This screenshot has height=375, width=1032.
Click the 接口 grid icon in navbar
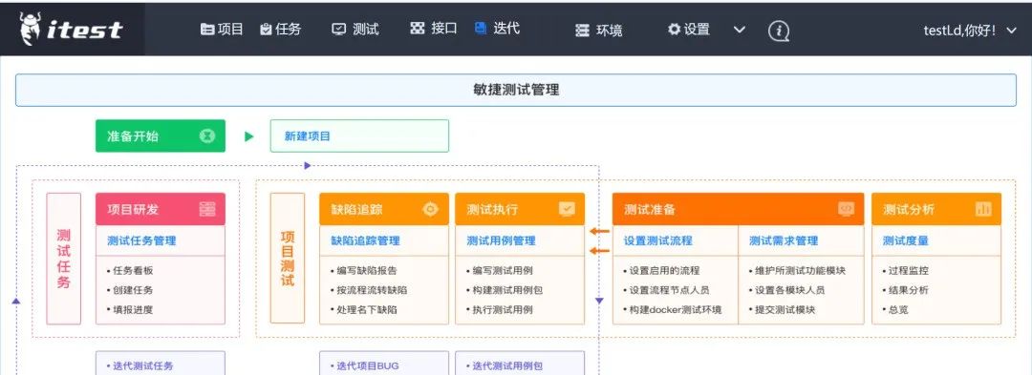pyautogui.click(x=418, y=29)
